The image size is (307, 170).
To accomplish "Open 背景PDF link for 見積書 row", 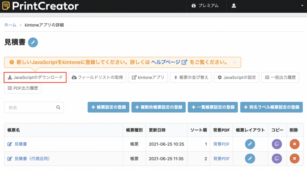I will (x=221, y=144).
